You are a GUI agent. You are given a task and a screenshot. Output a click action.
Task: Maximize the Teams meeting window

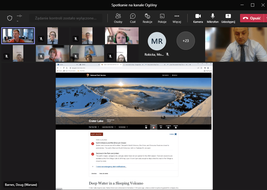253,5
